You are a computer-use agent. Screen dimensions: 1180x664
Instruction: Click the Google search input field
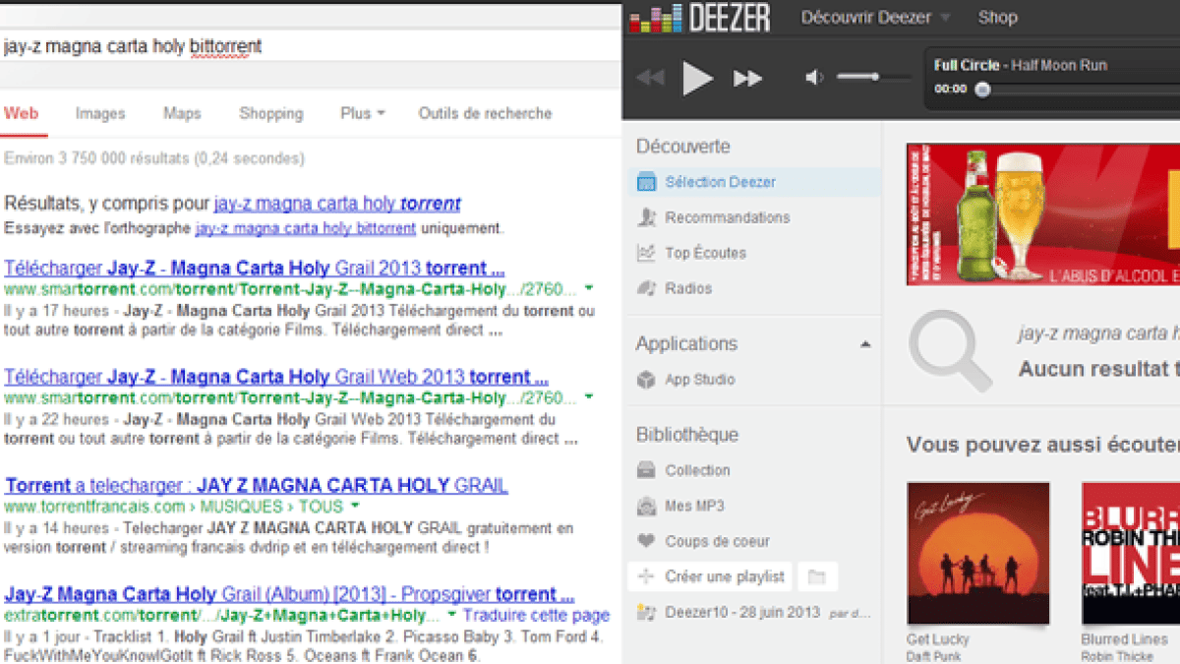coord(310,46)
